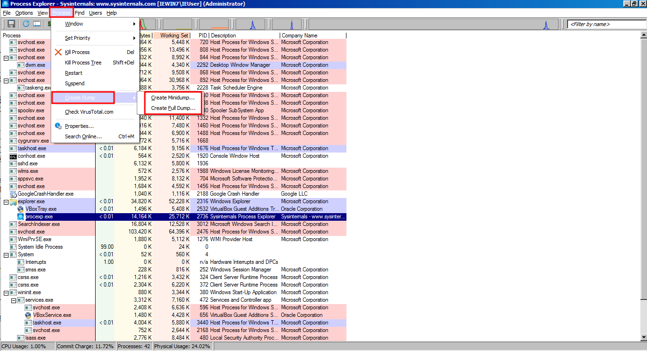
Task: Click the Refresh Now toolbar icon
Action: tap(26, 24)
